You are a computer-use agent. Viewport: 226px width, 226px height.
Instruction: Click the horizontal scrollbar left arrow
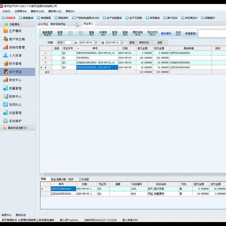pyautogui.click(x=41, y=174)
